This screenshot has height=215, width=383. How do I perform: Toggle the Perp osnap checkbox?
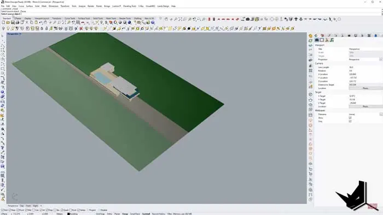pyautogui.click(x=47, y=210)
